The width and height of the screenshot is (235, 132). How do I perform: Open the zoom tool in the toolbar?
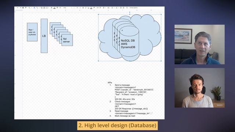29,8
